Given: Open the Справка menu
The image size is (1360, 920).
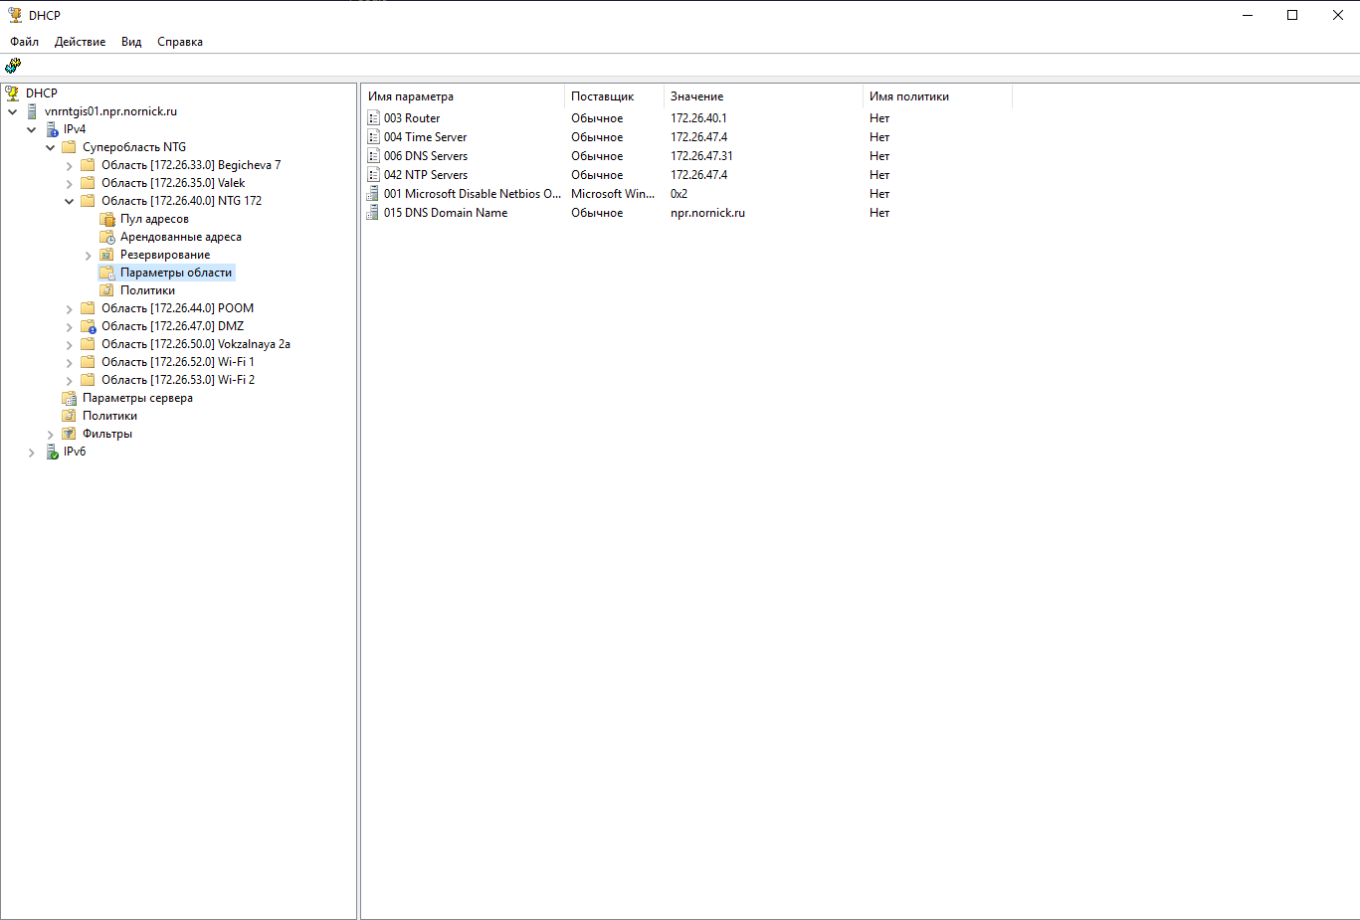Looking at the screenshot, I should pos(179,42).
